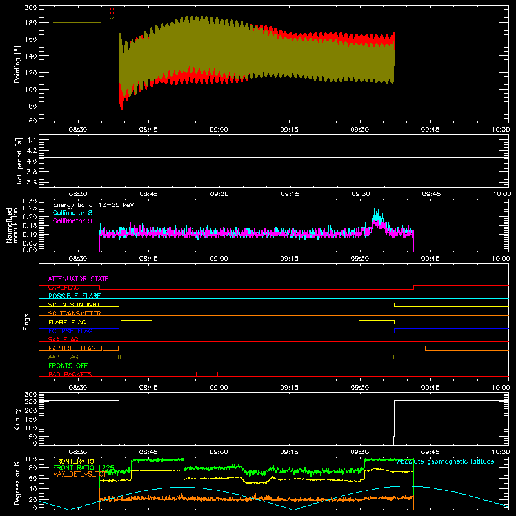516x516 pixels.
Task: Select the green FRONT_RATIO_1225 legend entry
Action: click(x=84, y=468)
